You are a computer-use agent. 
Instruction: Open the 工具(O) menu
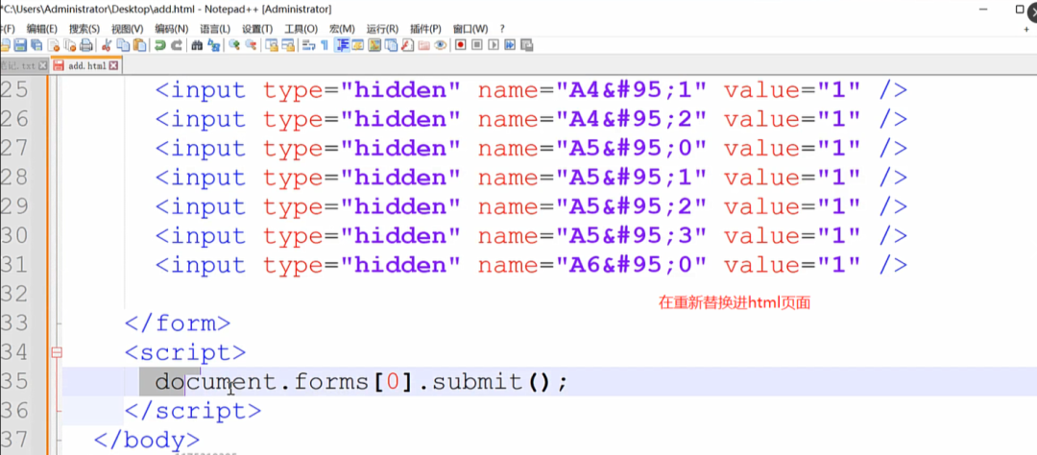[x=301, y=29]
